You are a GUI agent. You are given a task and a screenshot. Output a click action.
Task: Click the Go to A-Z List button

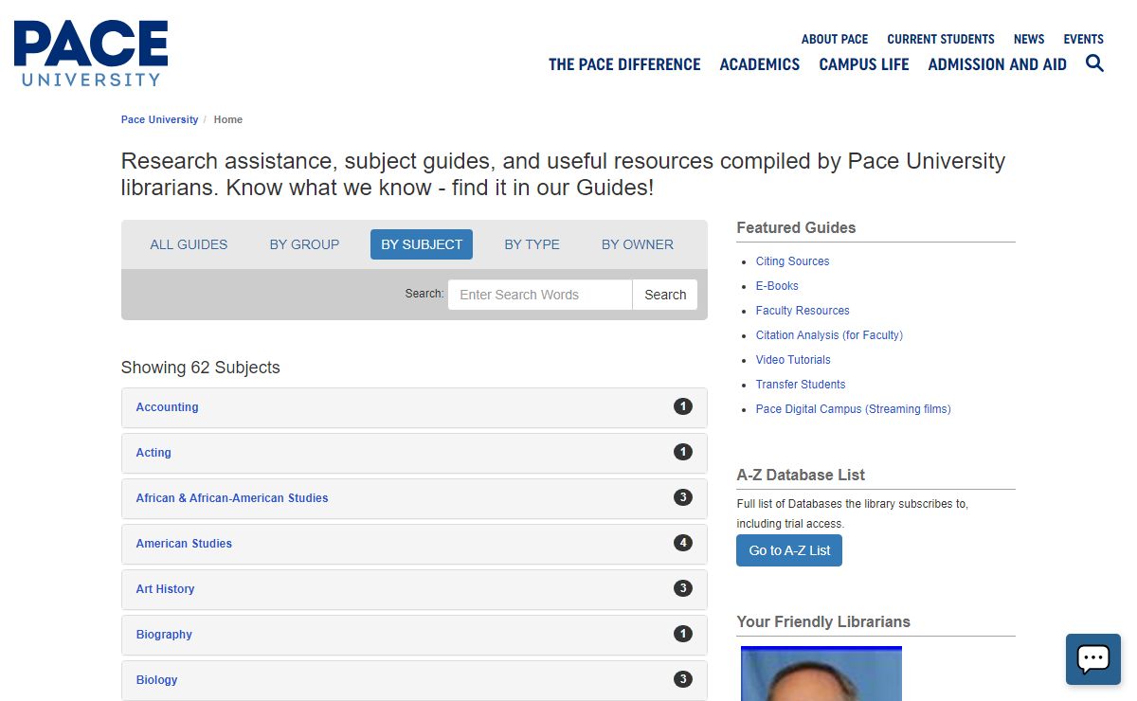point(789,550)
